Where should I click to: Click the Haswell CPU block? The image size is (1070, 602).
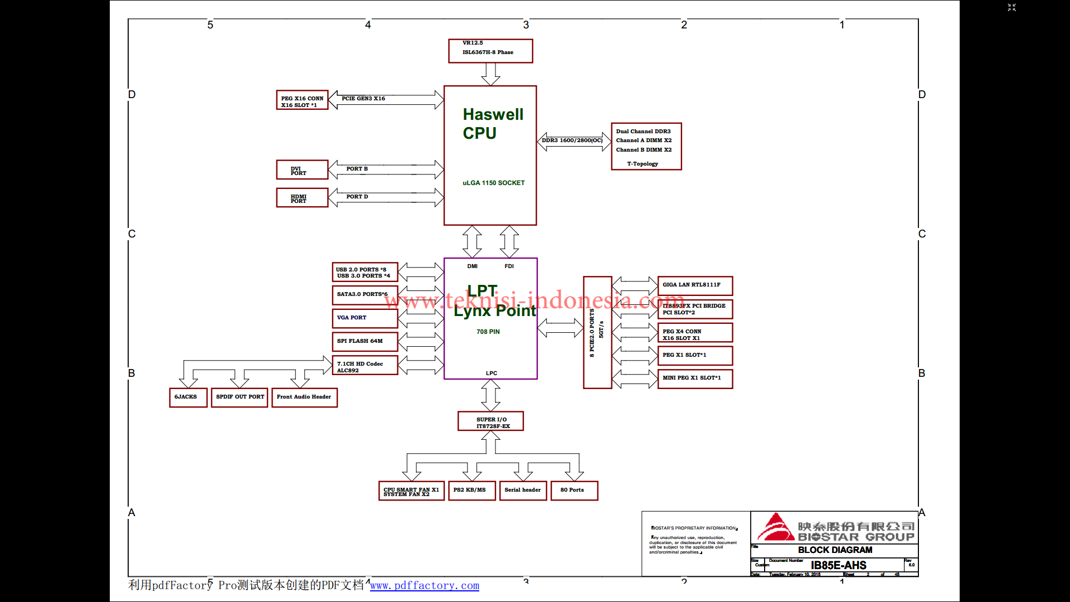click(490, 155)
